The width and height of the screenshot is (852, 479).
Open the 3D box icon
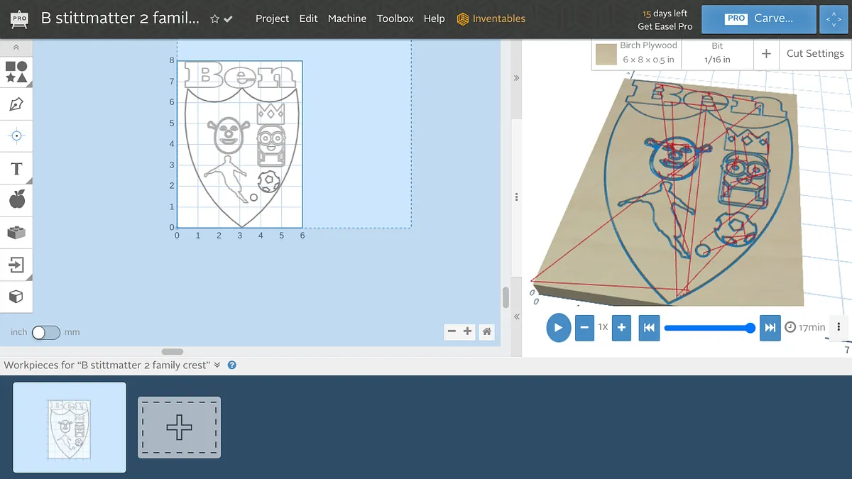(x=16, y=296)
